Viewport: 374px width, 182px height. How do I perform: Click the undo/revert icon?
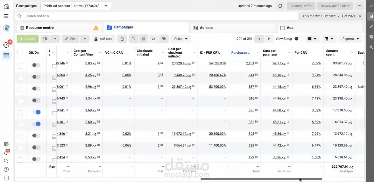tap(133, 39)
